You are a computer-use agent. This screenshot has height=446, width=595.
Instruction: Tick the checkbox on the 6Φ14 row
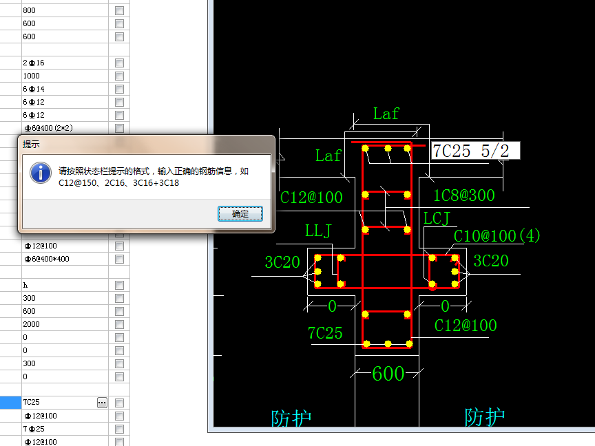tap(119, 89)
